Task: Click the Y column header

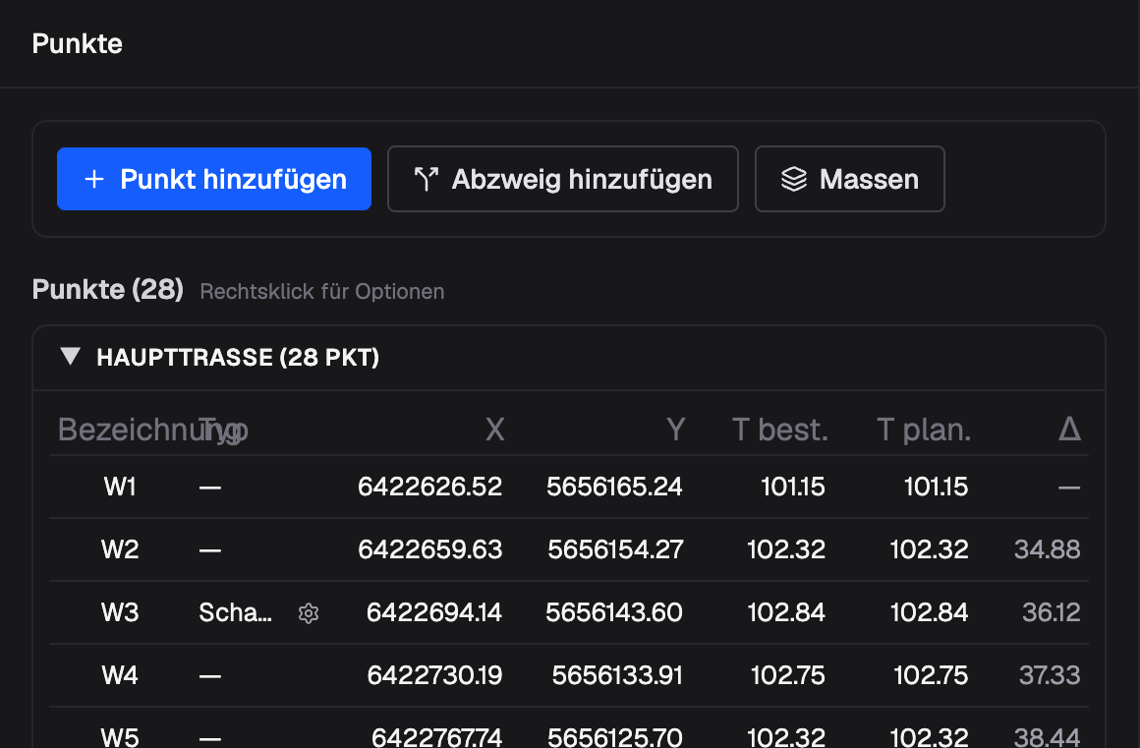Action: pyautogui.click(x=675, y=430)
